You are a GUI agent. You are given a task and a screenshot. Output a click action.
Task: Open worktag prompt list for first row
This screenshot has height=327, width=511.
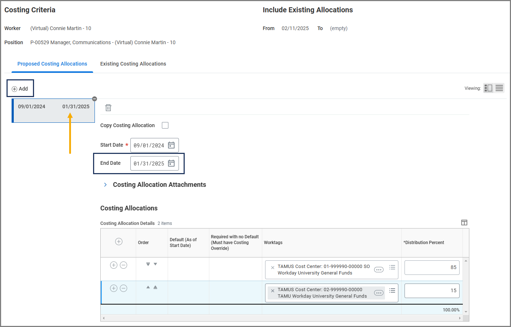pyautogui.click(x=392, y=267)
